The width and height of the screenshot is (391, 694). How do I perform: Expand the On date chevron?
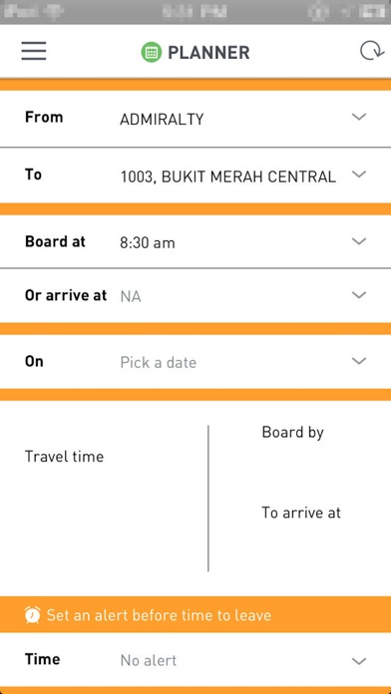(359, 361)
